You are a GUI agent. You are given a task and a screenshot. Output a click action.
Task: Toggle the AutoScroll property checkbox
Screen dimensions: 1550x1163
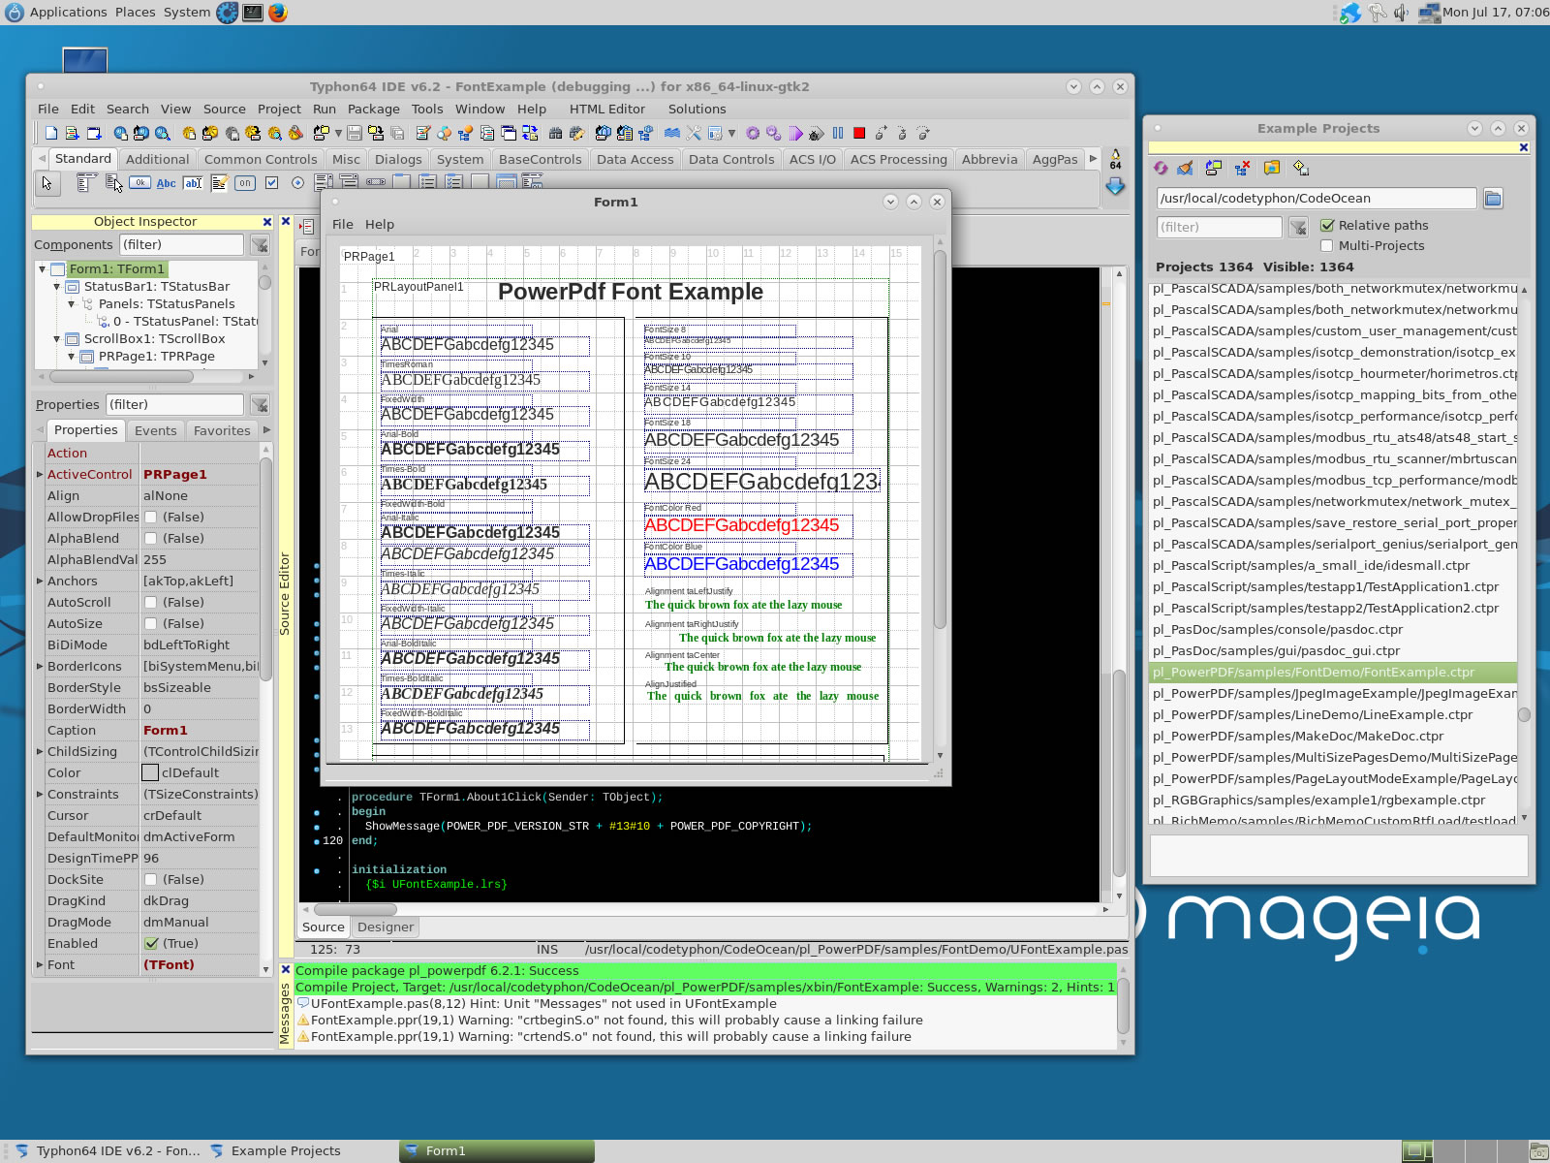click(151, 602)
